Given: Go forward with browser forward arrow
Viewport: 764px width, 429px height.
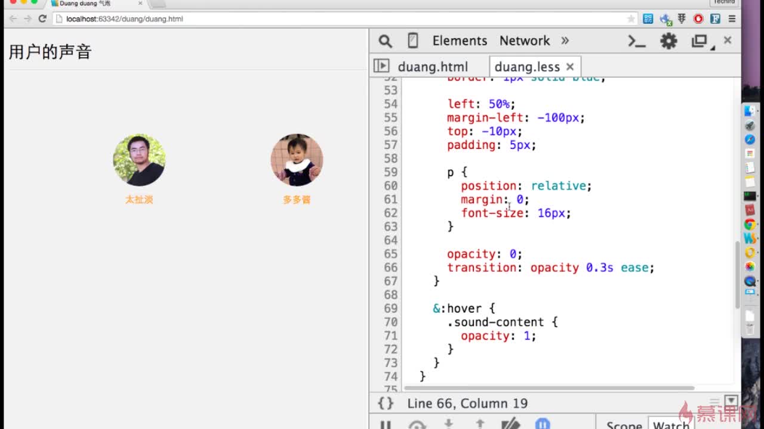Looking at the screenshot, I should point(27,18).
